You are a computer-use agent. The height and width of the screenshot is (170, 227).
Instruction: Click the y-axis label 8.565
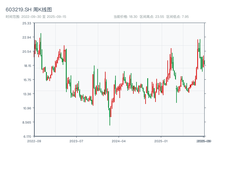click(x=27, y=122)
